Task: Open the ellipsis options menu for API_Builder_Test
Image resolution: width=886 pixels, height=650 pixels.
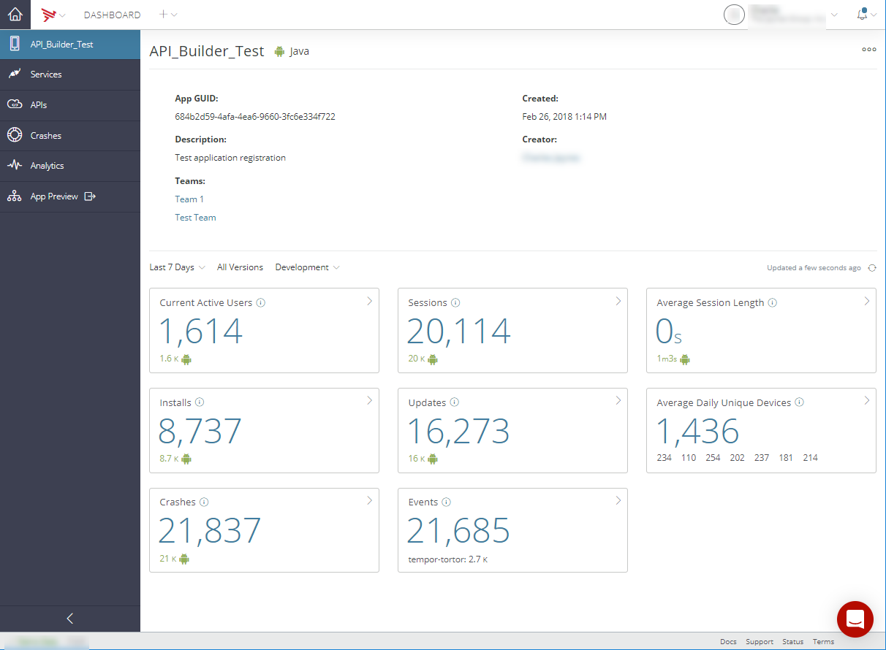Action: (868, 50)
